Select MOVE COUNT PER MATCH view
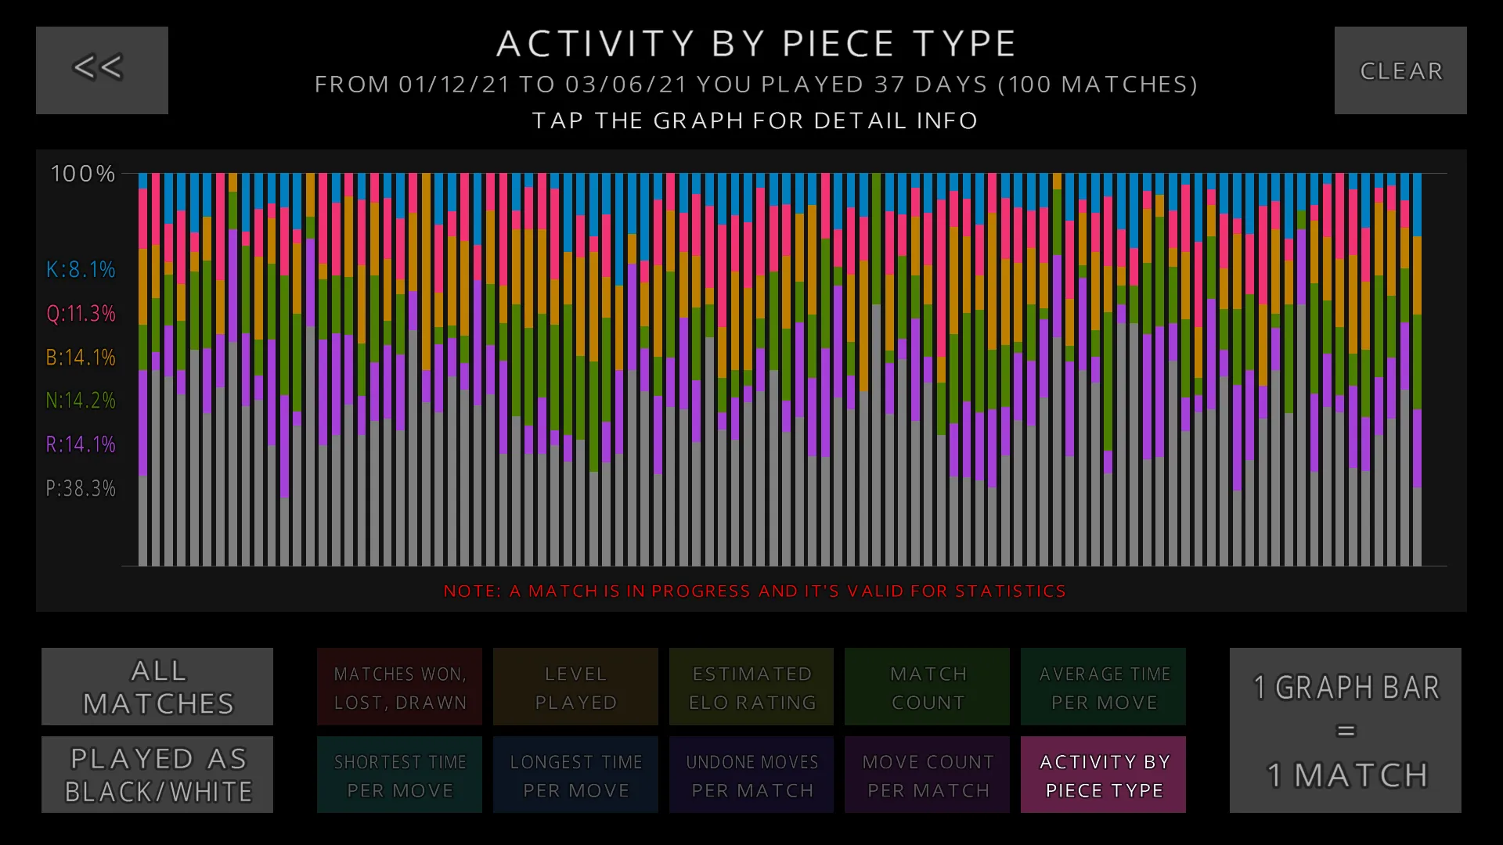The height and width of the screenshot is (845, 1503). tap(927, 775)
